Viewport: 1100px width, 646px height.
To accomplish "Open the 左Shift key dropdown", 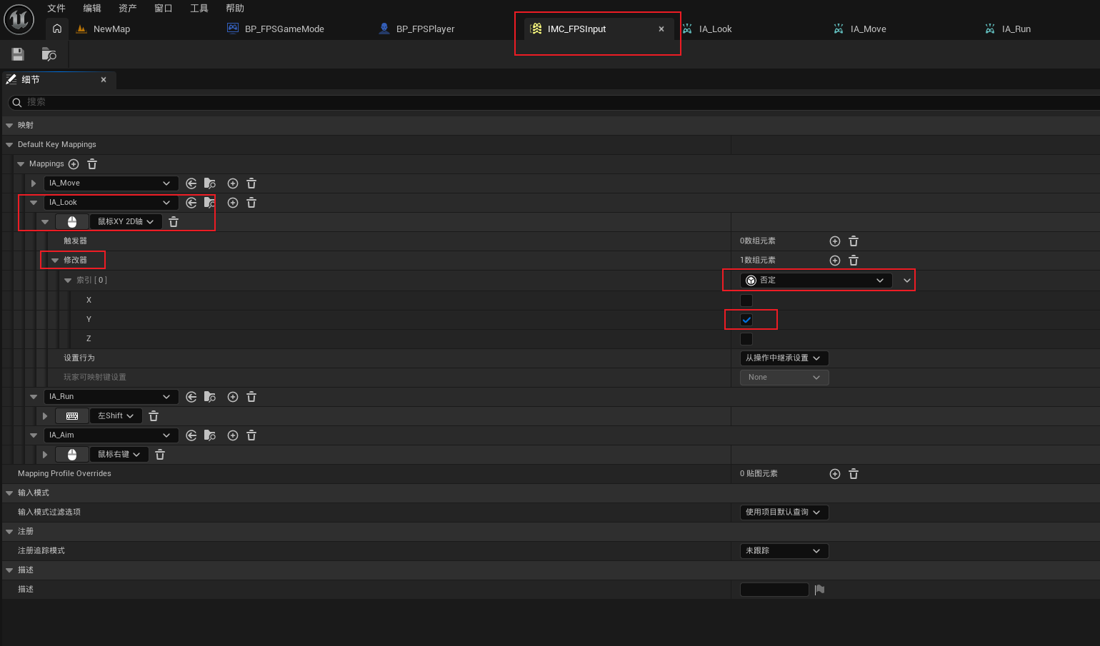I will coord(116,416).
